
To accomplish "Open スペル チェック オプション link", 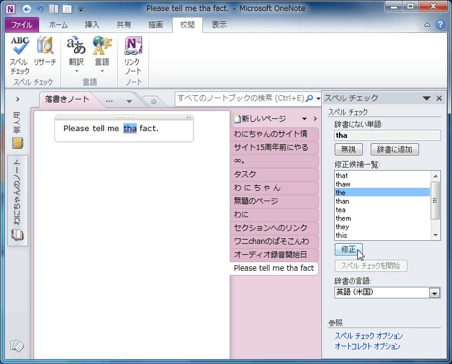I will click(x=369, y=336).
